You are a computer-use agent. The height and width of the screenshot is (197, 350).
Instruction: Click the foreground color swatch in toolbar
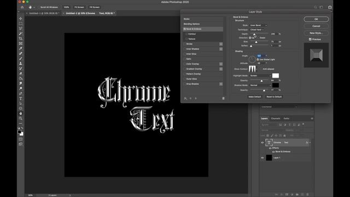(x=20, y=132)
